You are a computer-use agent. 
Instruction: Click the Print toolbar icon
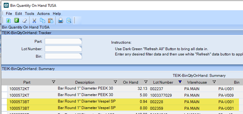tap(61, 20)
